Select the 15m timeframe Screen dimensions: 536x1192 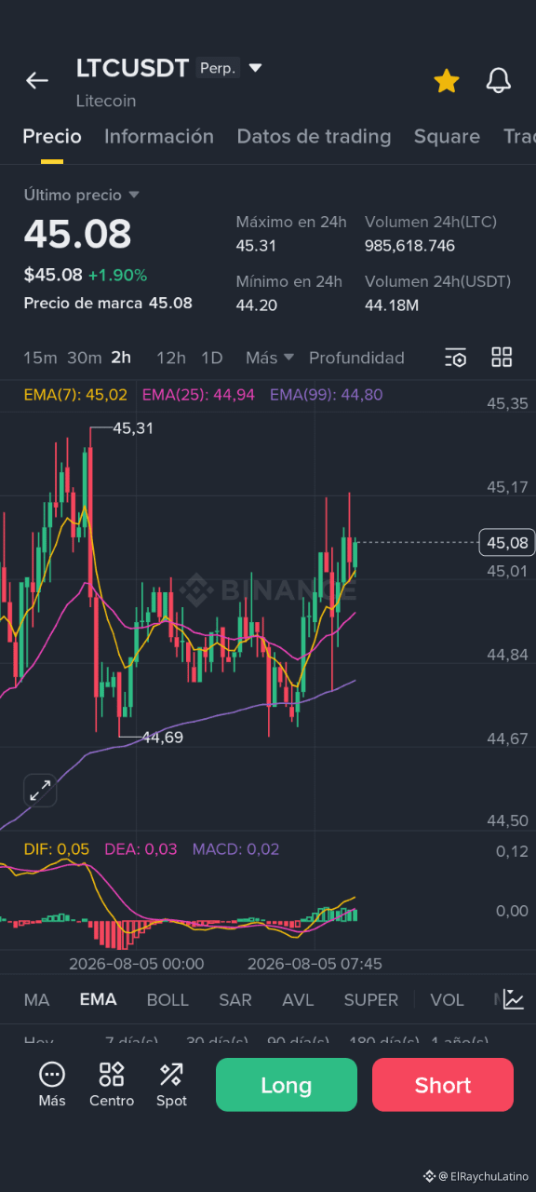(x=40, y=358)
